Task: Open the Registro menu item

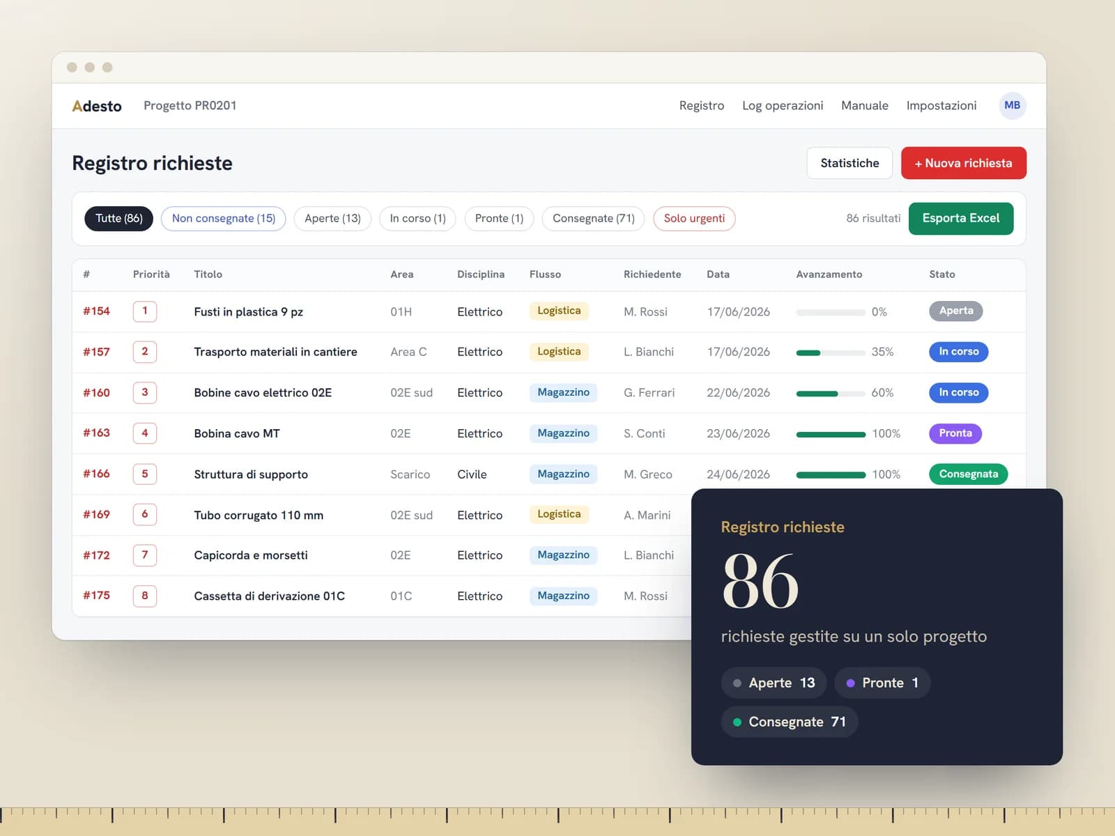Action: click(x=701, y=105)
